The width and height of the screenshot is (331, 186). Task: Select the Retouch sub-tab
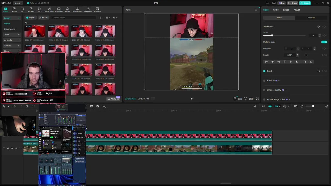[x=311, y=18]
